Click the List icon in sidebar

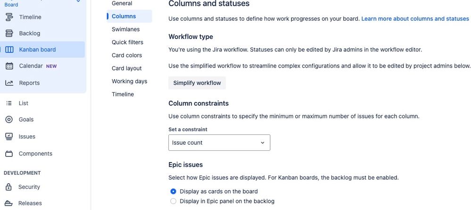click(9, 103)
